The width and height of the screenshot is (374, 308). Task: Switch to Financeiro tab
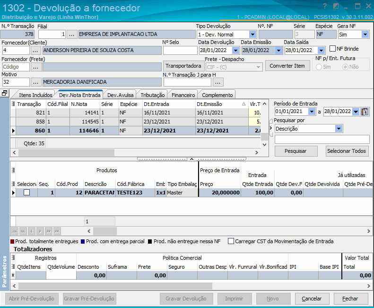point(183,95)
